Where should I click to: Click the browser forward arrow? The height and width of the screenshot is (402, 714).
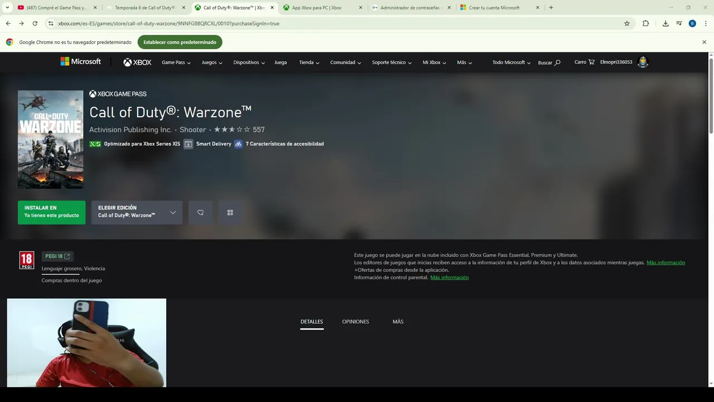pos(21,23)
